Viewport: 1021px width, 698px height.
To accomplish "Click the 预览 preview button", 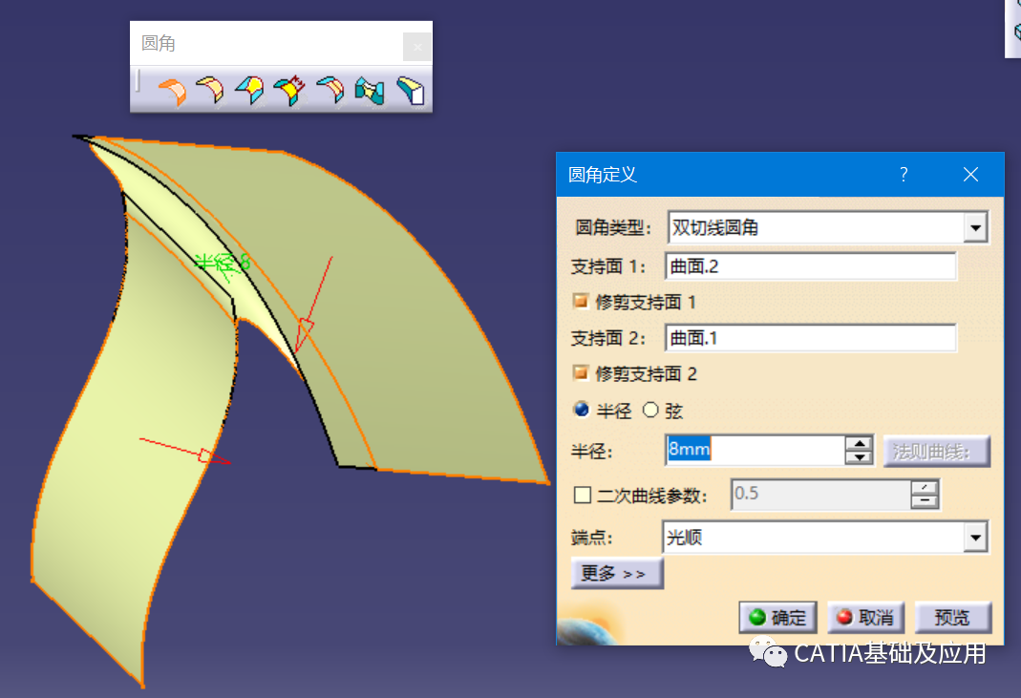I will 952,617.
